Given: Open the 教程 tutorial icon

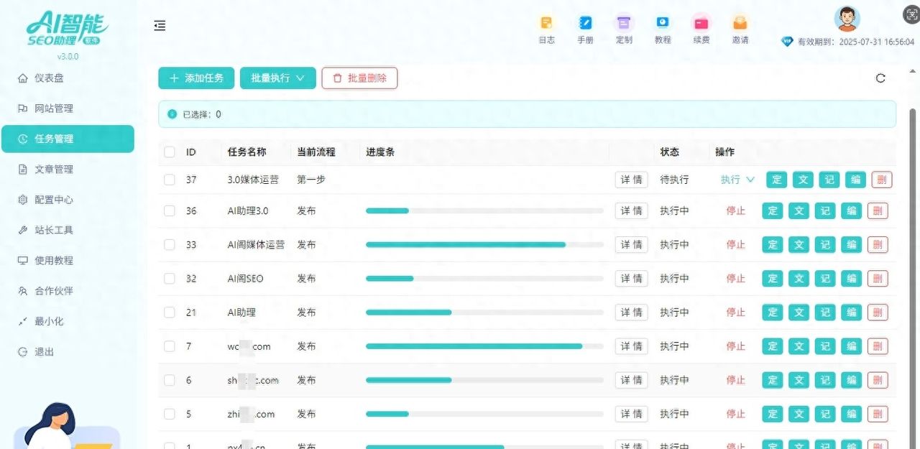Looking at the screenshot, I should coord(663,23).
